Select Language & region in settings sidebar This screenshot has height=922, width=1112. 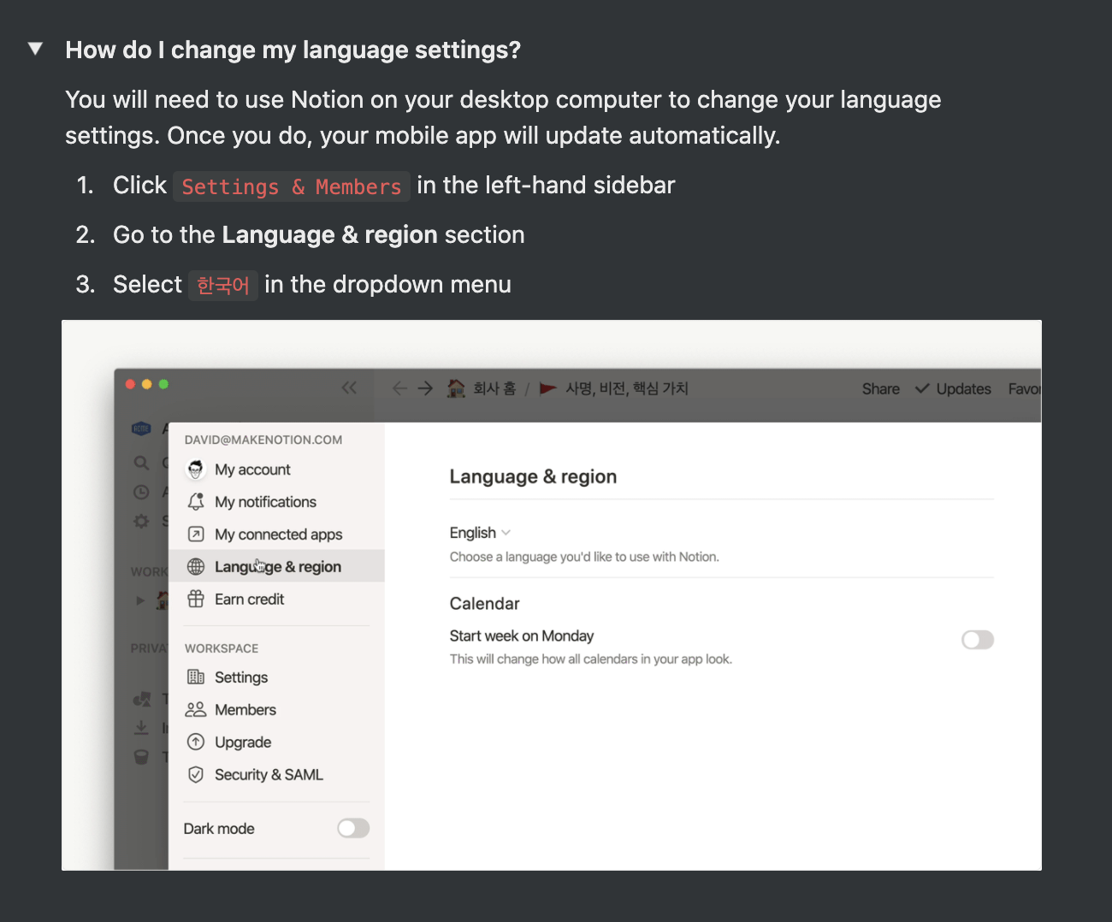tap(276, 567)
